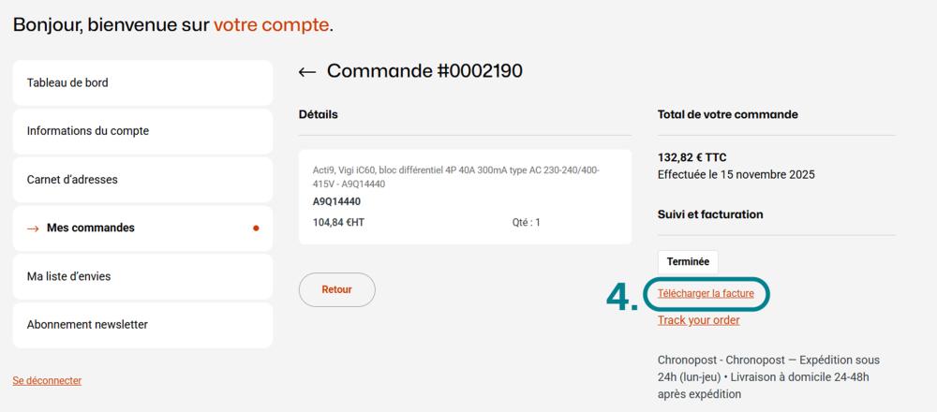Click the orange dot indicator on Mes commandes
Screen dimensions: 937x412
click(x=257, y=228)
